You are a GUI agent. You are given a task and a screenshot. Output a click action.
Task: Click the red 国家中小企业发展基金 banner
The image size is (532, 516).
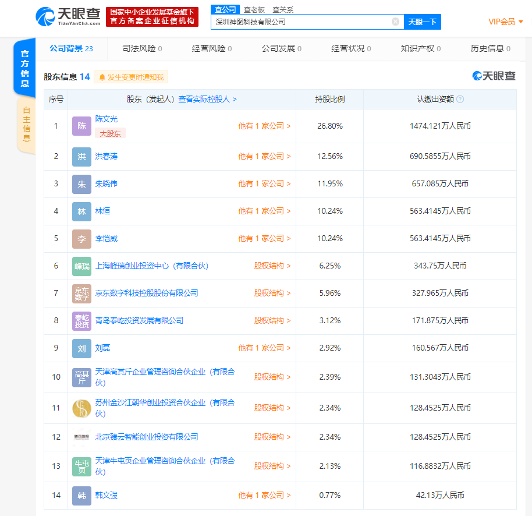152,17
